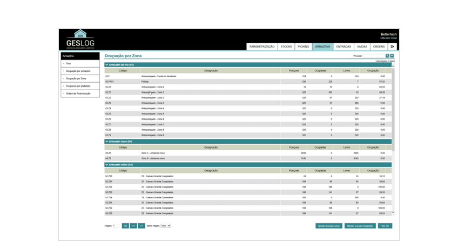Select the ENTRADAS tab
The image size is (458, 241).
[x=343, y=46]
